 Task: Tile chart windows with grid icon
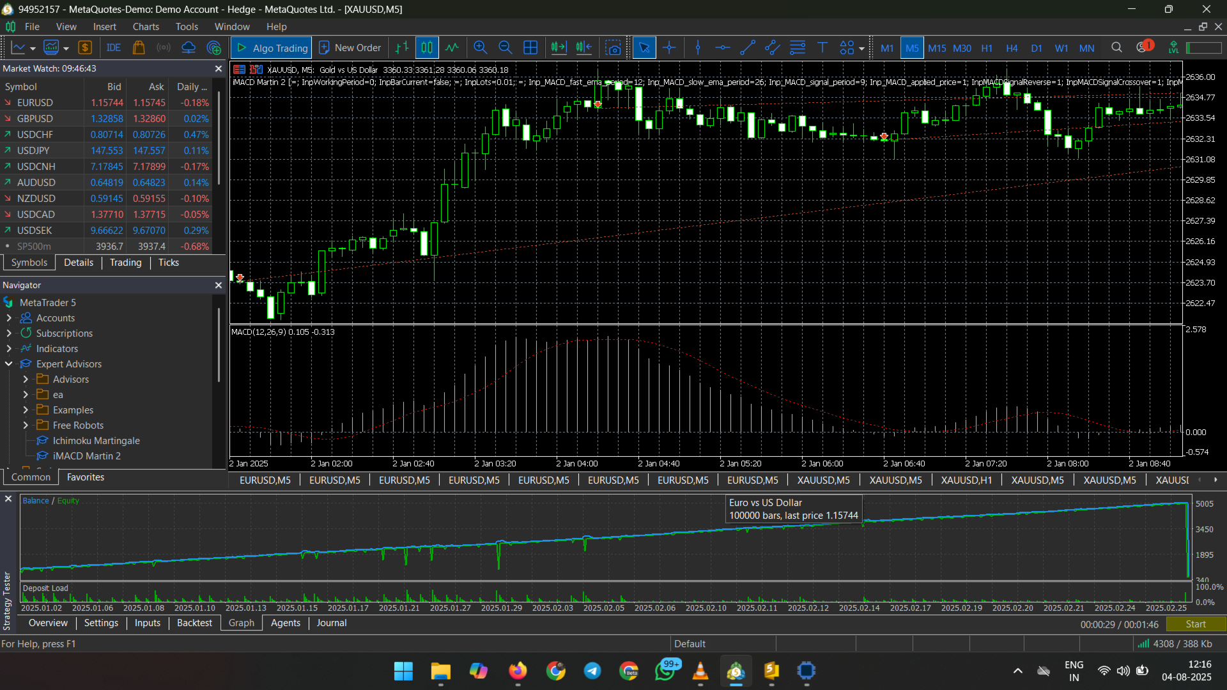click(530, 48)
